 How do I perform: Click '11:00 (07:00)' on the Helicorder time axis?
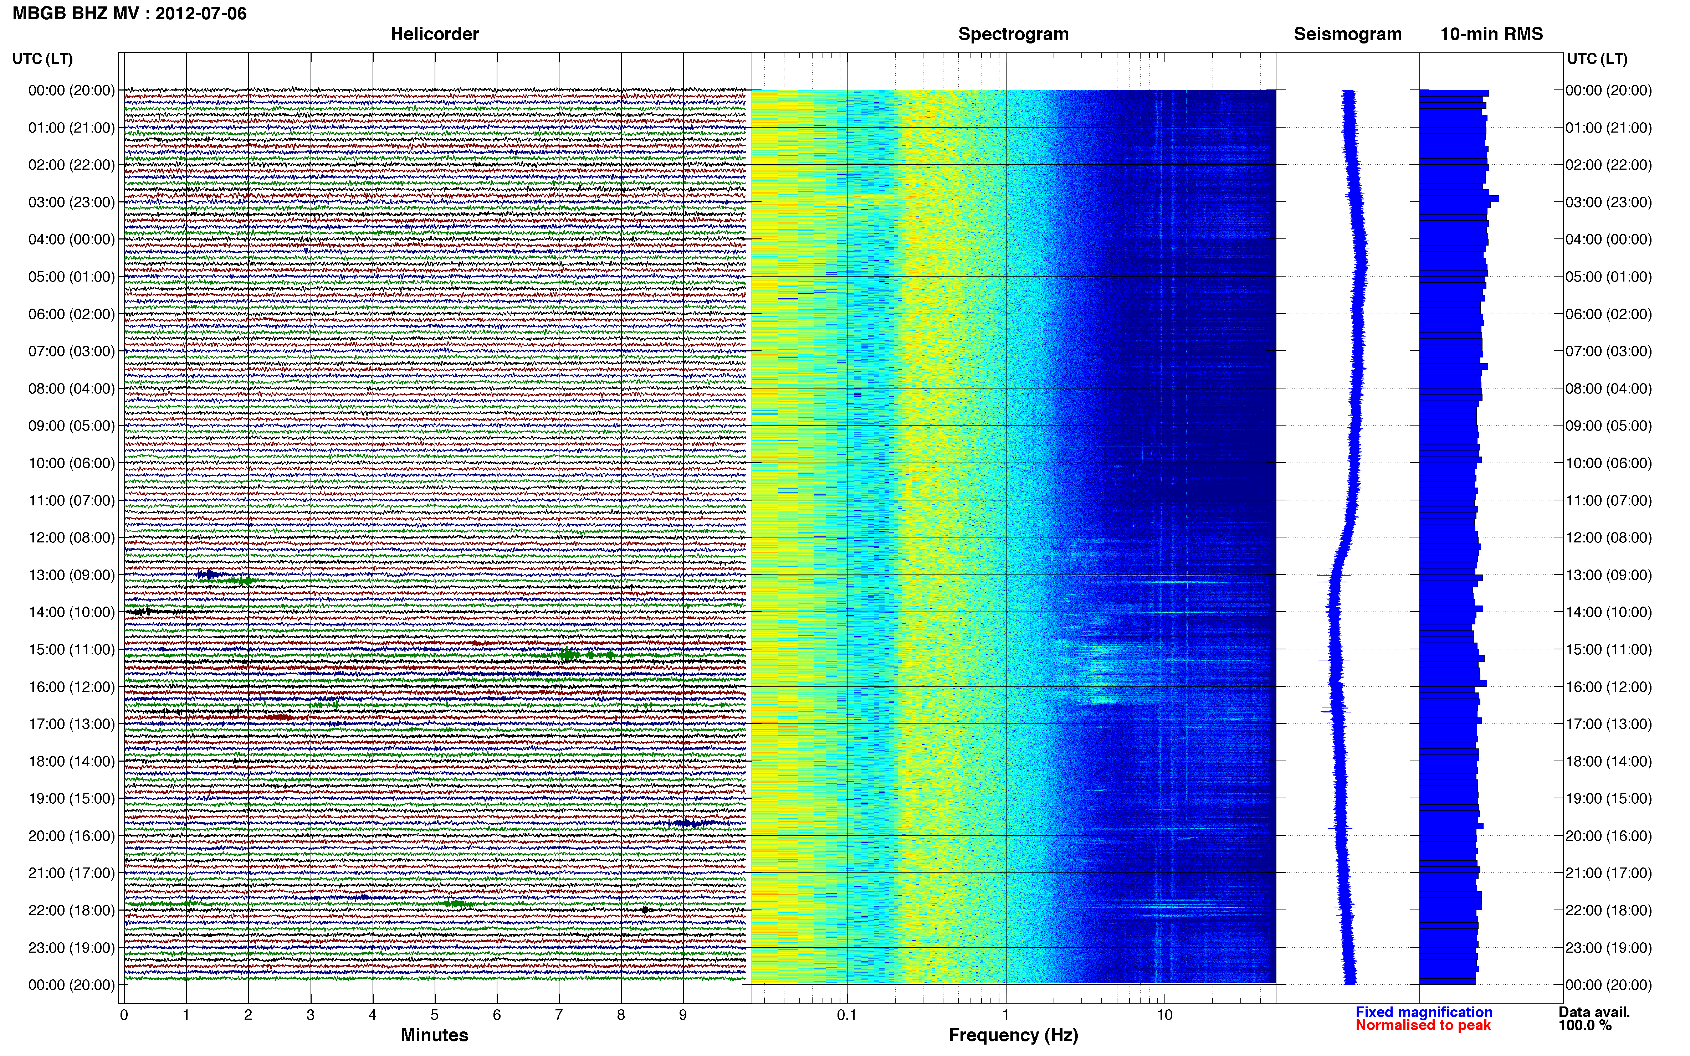pyautogui.click(x=71, y=501)
